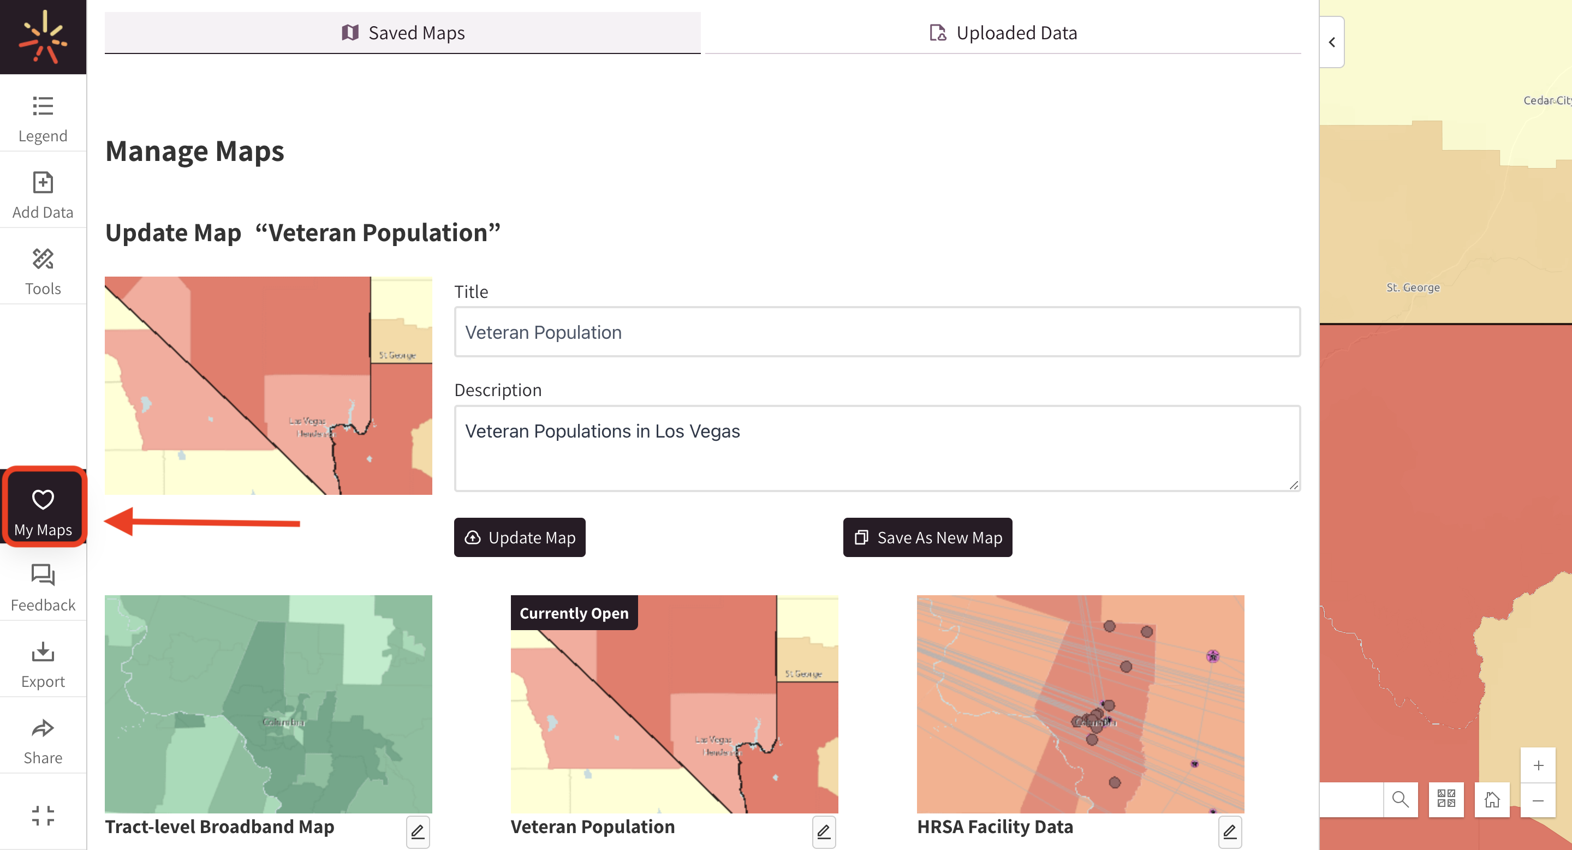Open My Maps from the sidebar

pos(43,508)
